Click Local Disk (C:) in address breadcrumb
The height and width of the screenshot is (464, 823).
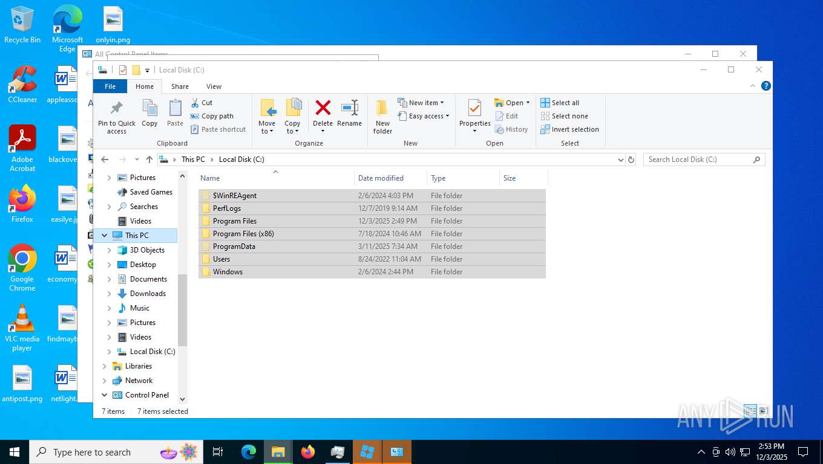click(241, 159)
